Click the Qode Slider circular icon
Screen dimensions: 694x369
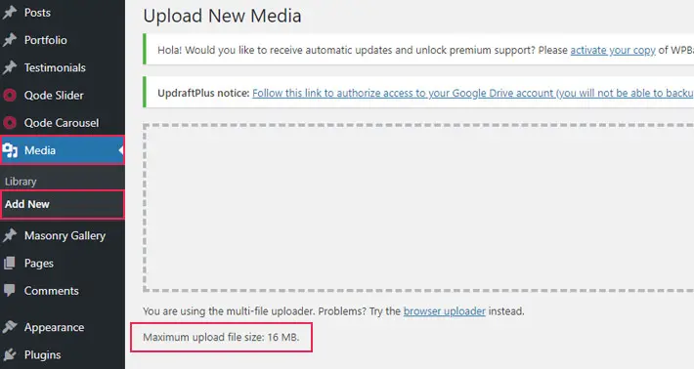click(x=10, y=96)
